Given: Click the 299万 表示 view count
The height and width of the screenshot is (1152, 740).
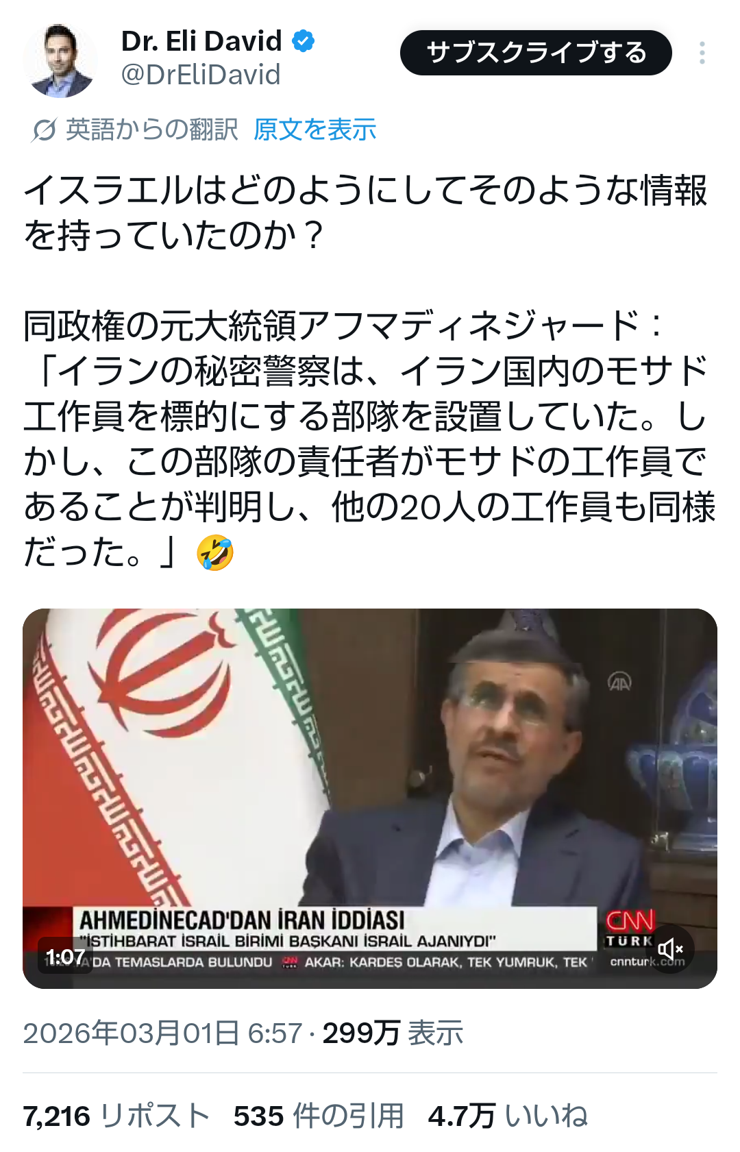Looking at the screenshot, I should 393,1033.
